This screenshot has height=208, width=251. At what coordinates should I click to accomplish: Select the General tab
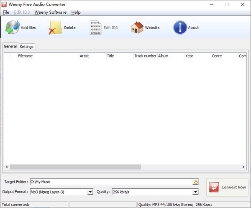10,46
